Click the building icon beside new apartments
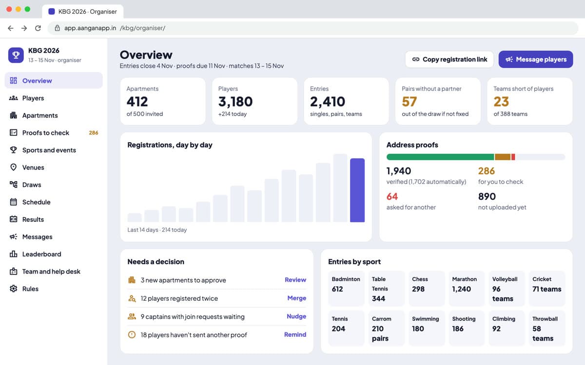 coord(132,280)
